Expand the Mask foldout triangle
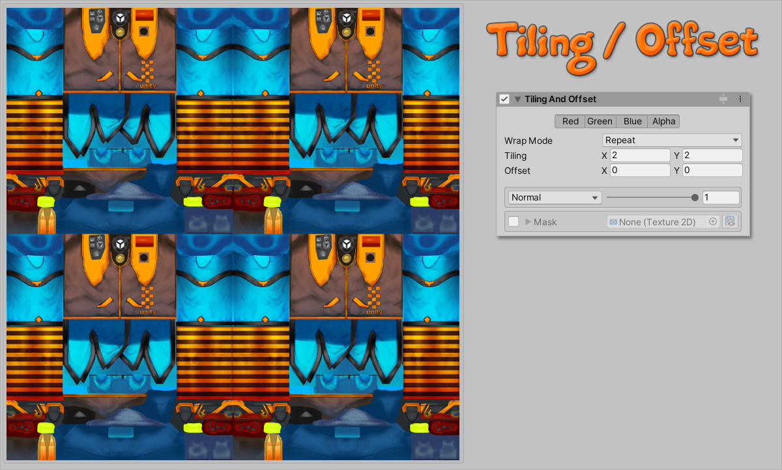The width and height of the screenshot is (782, 470). point(528,222)
